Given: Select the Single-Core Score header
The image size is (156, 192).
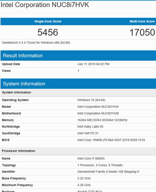Looking at the screenshot, I should point(48,21).
